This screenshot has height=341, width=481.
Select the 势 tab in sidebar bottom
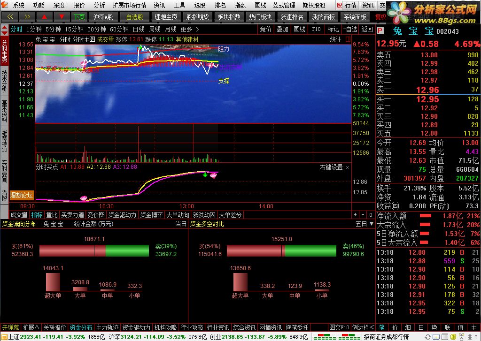[434, 327]
